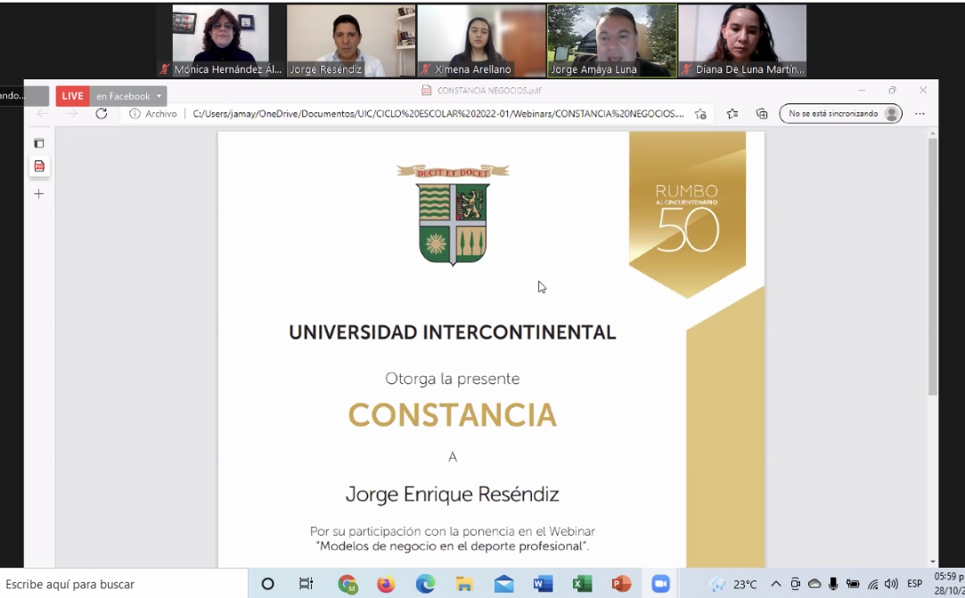This screenshot has height=598, width=965.
Task: Click the site information icon beside Archivo
Action: 135,114
